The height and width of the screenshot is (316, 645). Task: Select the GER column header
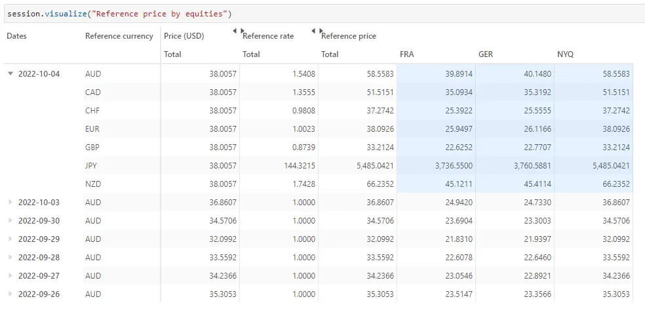pos(486,54)
